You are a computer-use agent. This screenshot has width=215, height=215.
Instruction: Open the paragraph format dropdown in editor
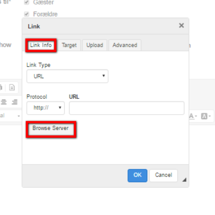pos(10,116)
